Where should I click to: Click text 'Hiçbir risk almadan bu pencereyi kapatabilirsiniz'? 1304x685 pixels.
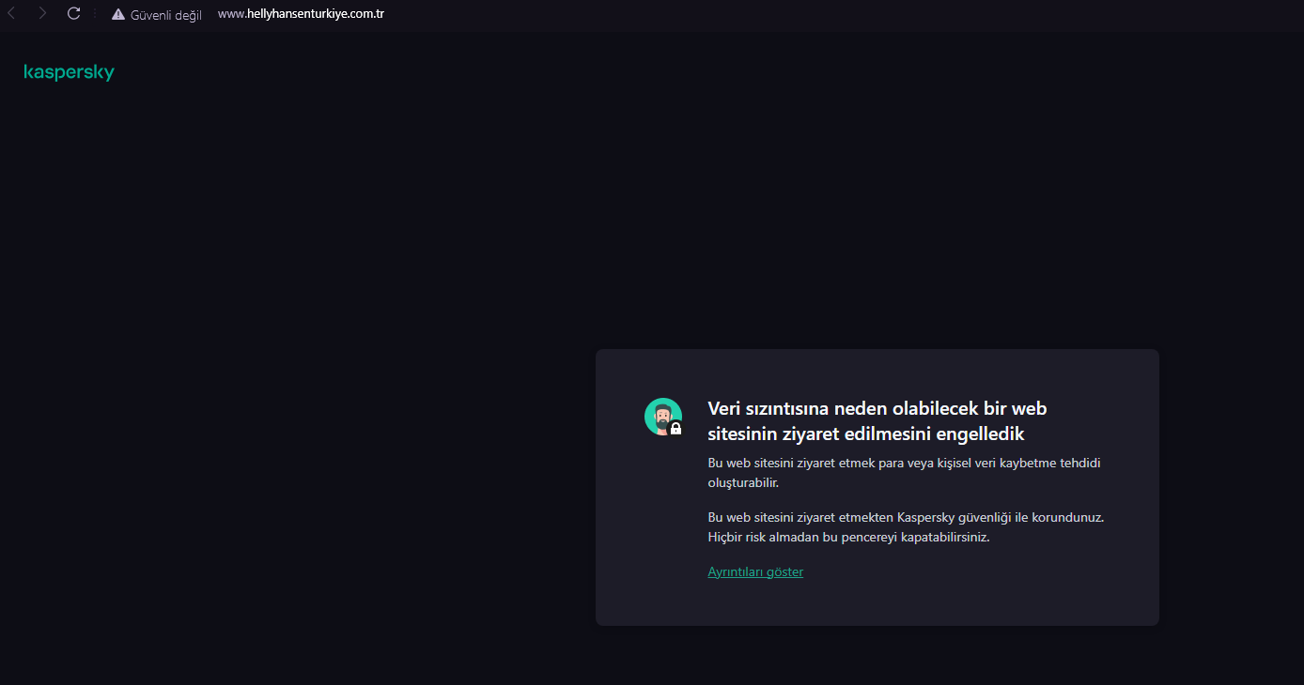848,538
